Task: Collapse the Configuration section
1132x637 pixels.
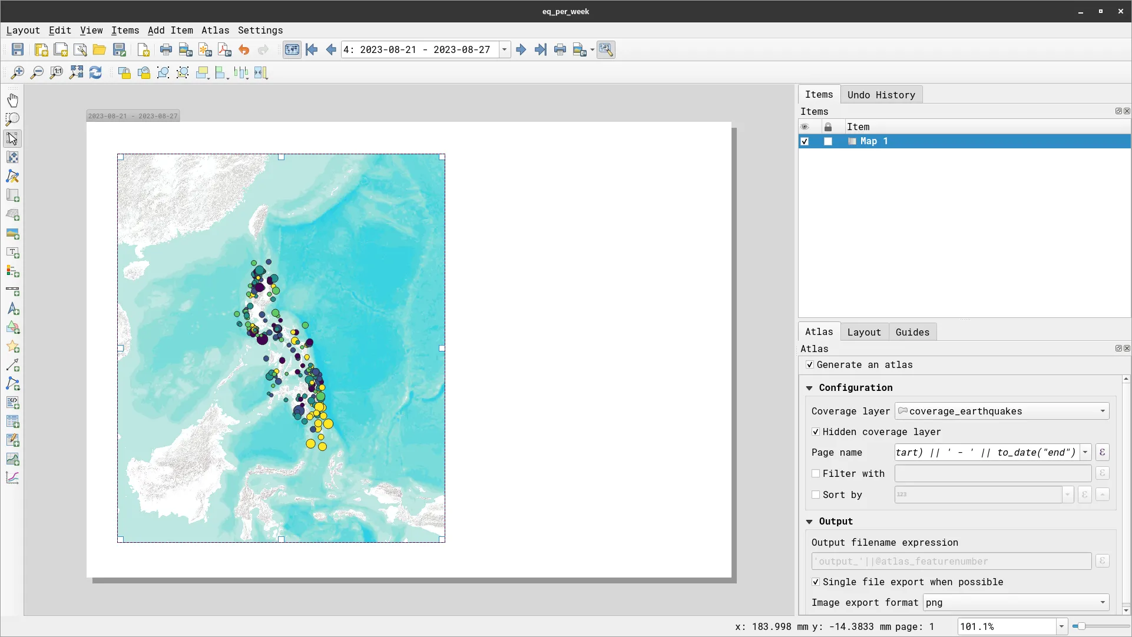Action: [809, 387]
